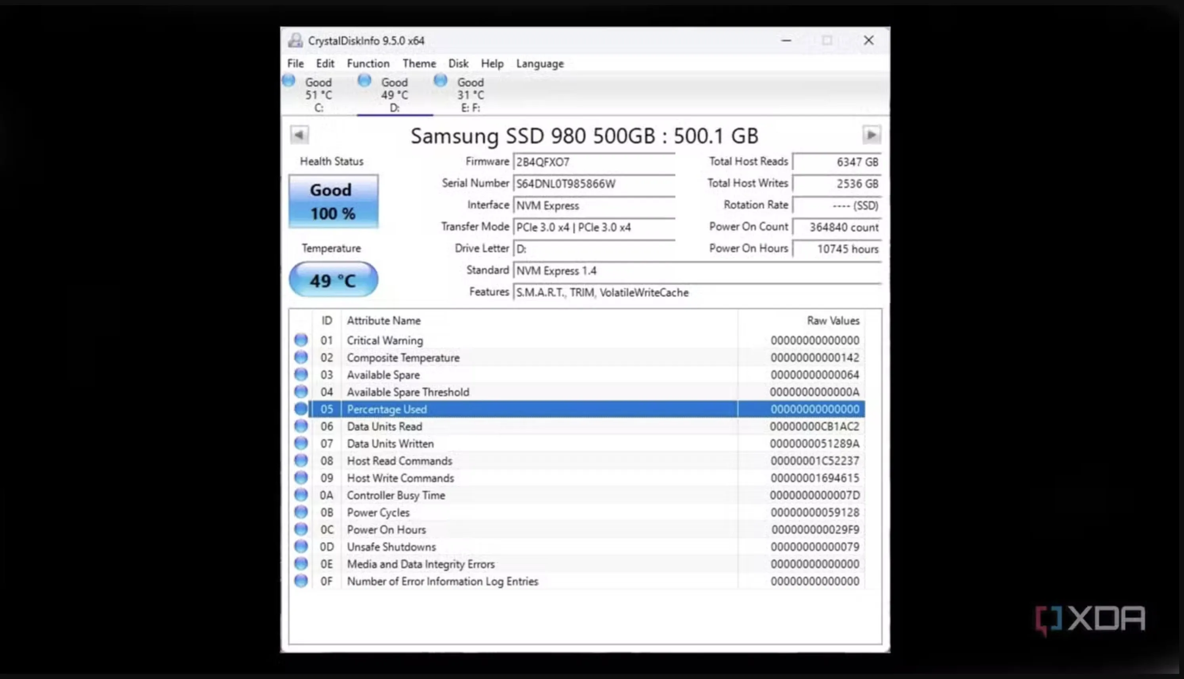The image size is (1184, 679).
Task: Click the status dot beside Unsafe Shutdowns
Action: (x=301, y=547)
